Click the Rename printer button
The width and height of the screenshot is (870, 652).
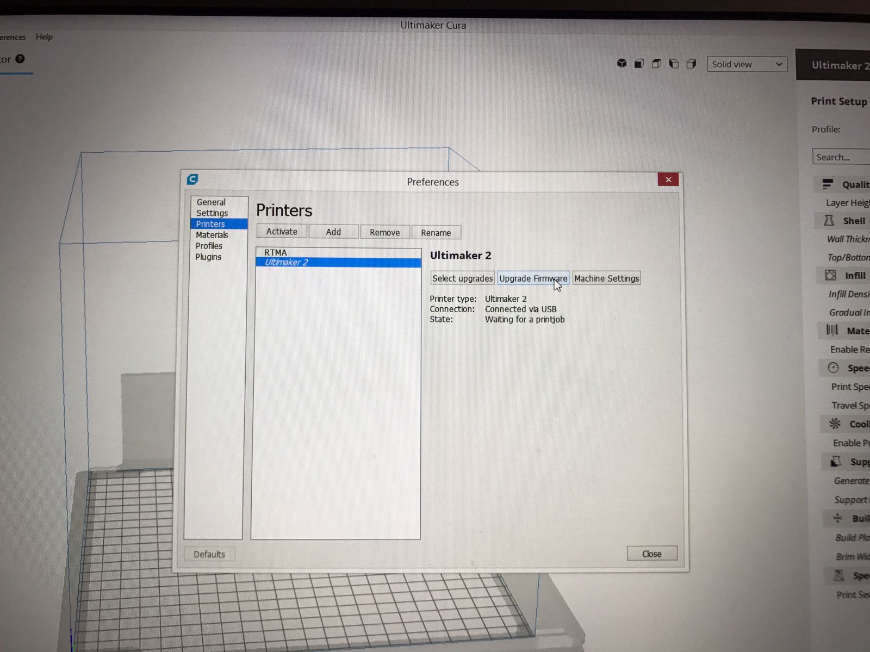436,233
